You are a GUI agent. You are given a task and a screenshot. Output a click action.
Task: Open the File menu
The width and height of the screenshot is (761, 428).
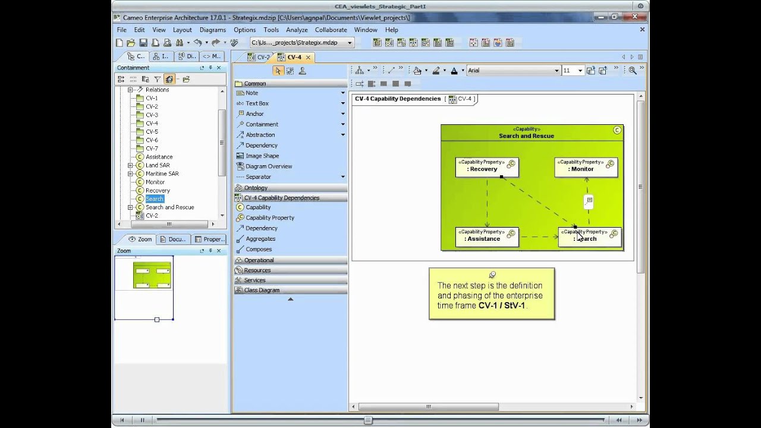pos(122,30)
